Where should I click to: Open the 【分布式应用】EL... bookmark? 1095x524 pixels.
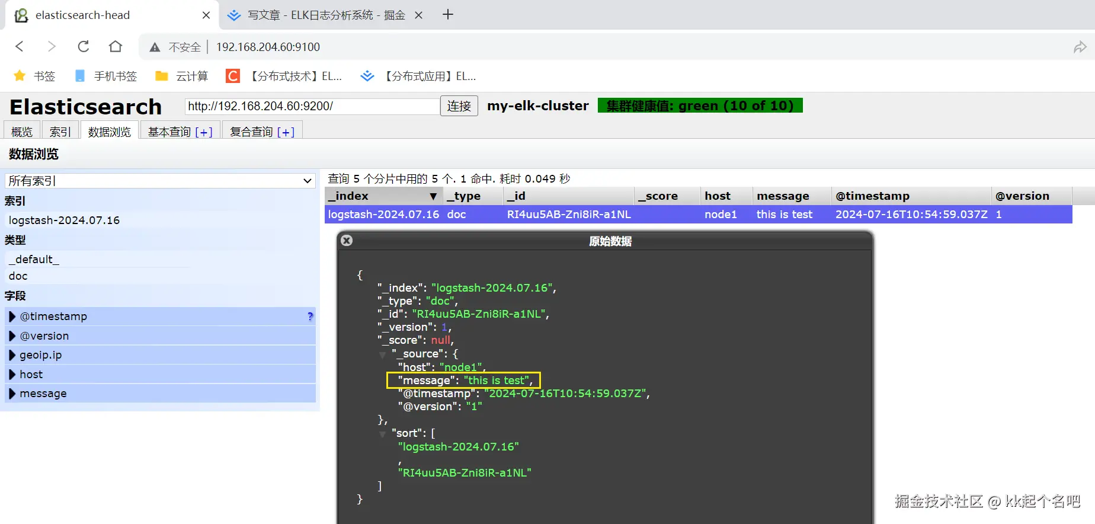(x=418, y=76)
